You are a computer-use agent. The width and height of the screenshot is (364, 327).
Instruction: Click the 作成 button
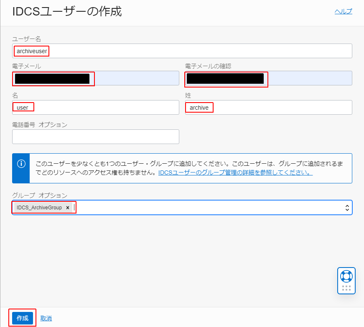point(23,318)
